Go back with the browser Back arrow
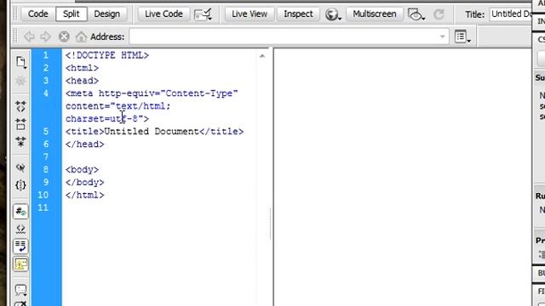 coord(29,37)
